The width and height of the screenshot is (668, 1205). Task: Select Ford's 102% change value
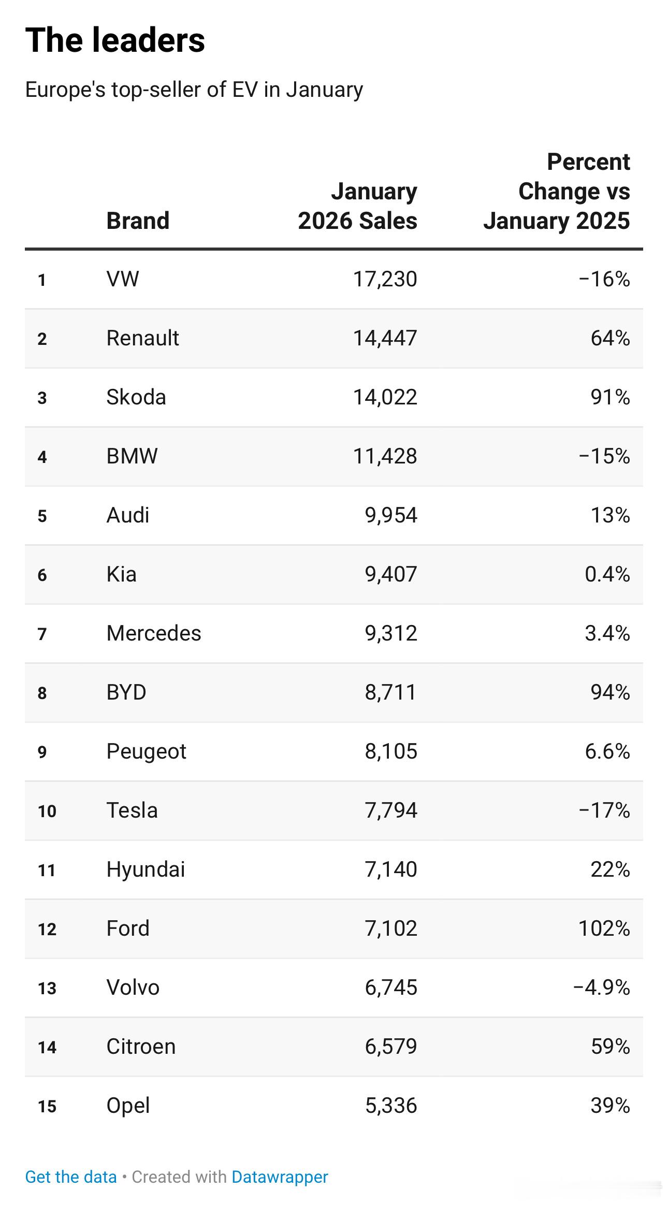604,928
